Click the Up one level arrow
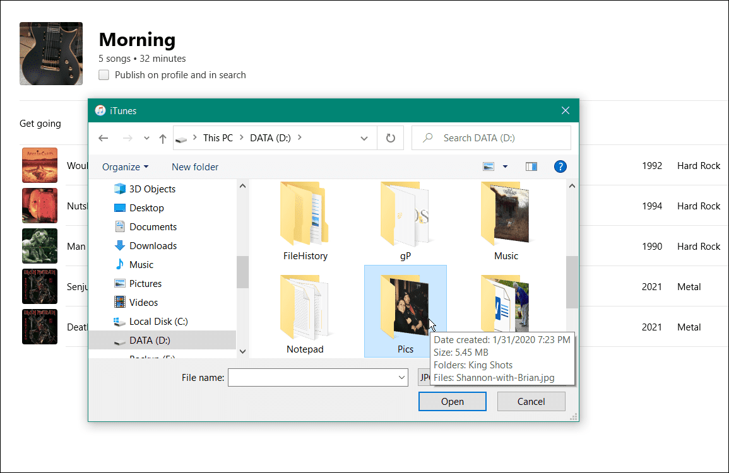Viewport: 729px width, 473px height. pyautogui.click(x=162, y=138)
